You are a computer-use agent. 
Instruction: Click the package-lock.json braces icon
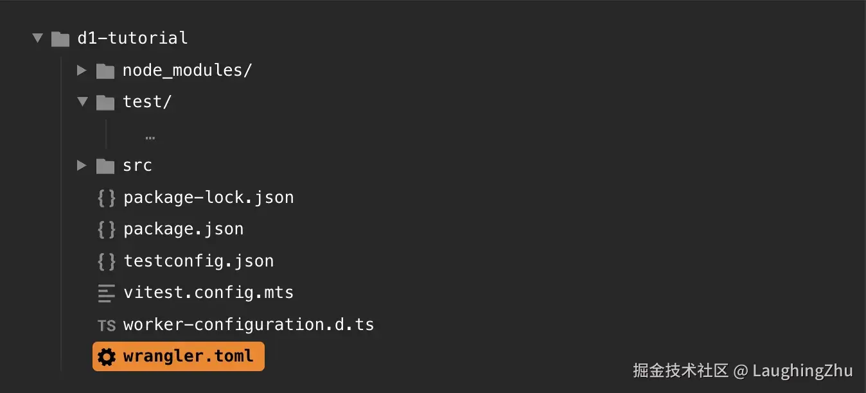[x=107, y=198]
